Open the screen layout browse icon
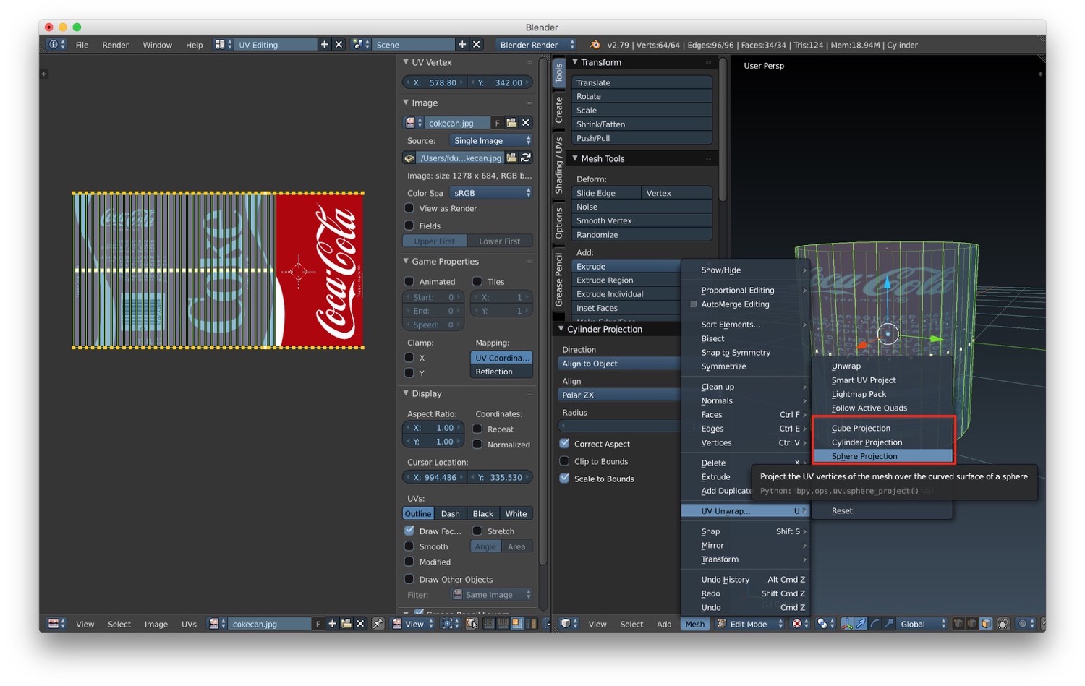 tap(224, 45)
